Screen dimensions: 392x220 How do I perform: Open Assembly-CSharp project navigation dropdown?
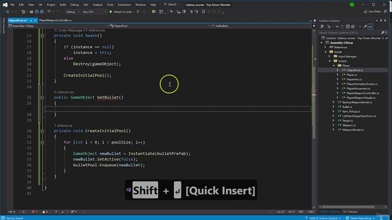[59, 26]
